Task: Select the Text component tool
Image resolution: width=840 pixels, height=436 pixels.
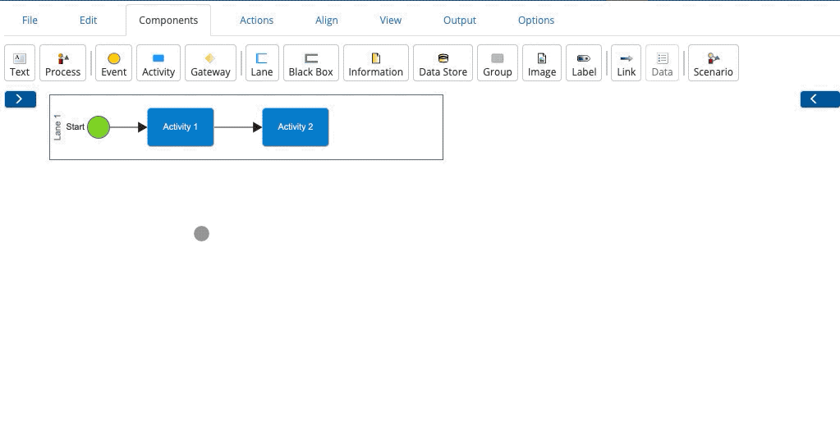Action: [x=20, y=63]
